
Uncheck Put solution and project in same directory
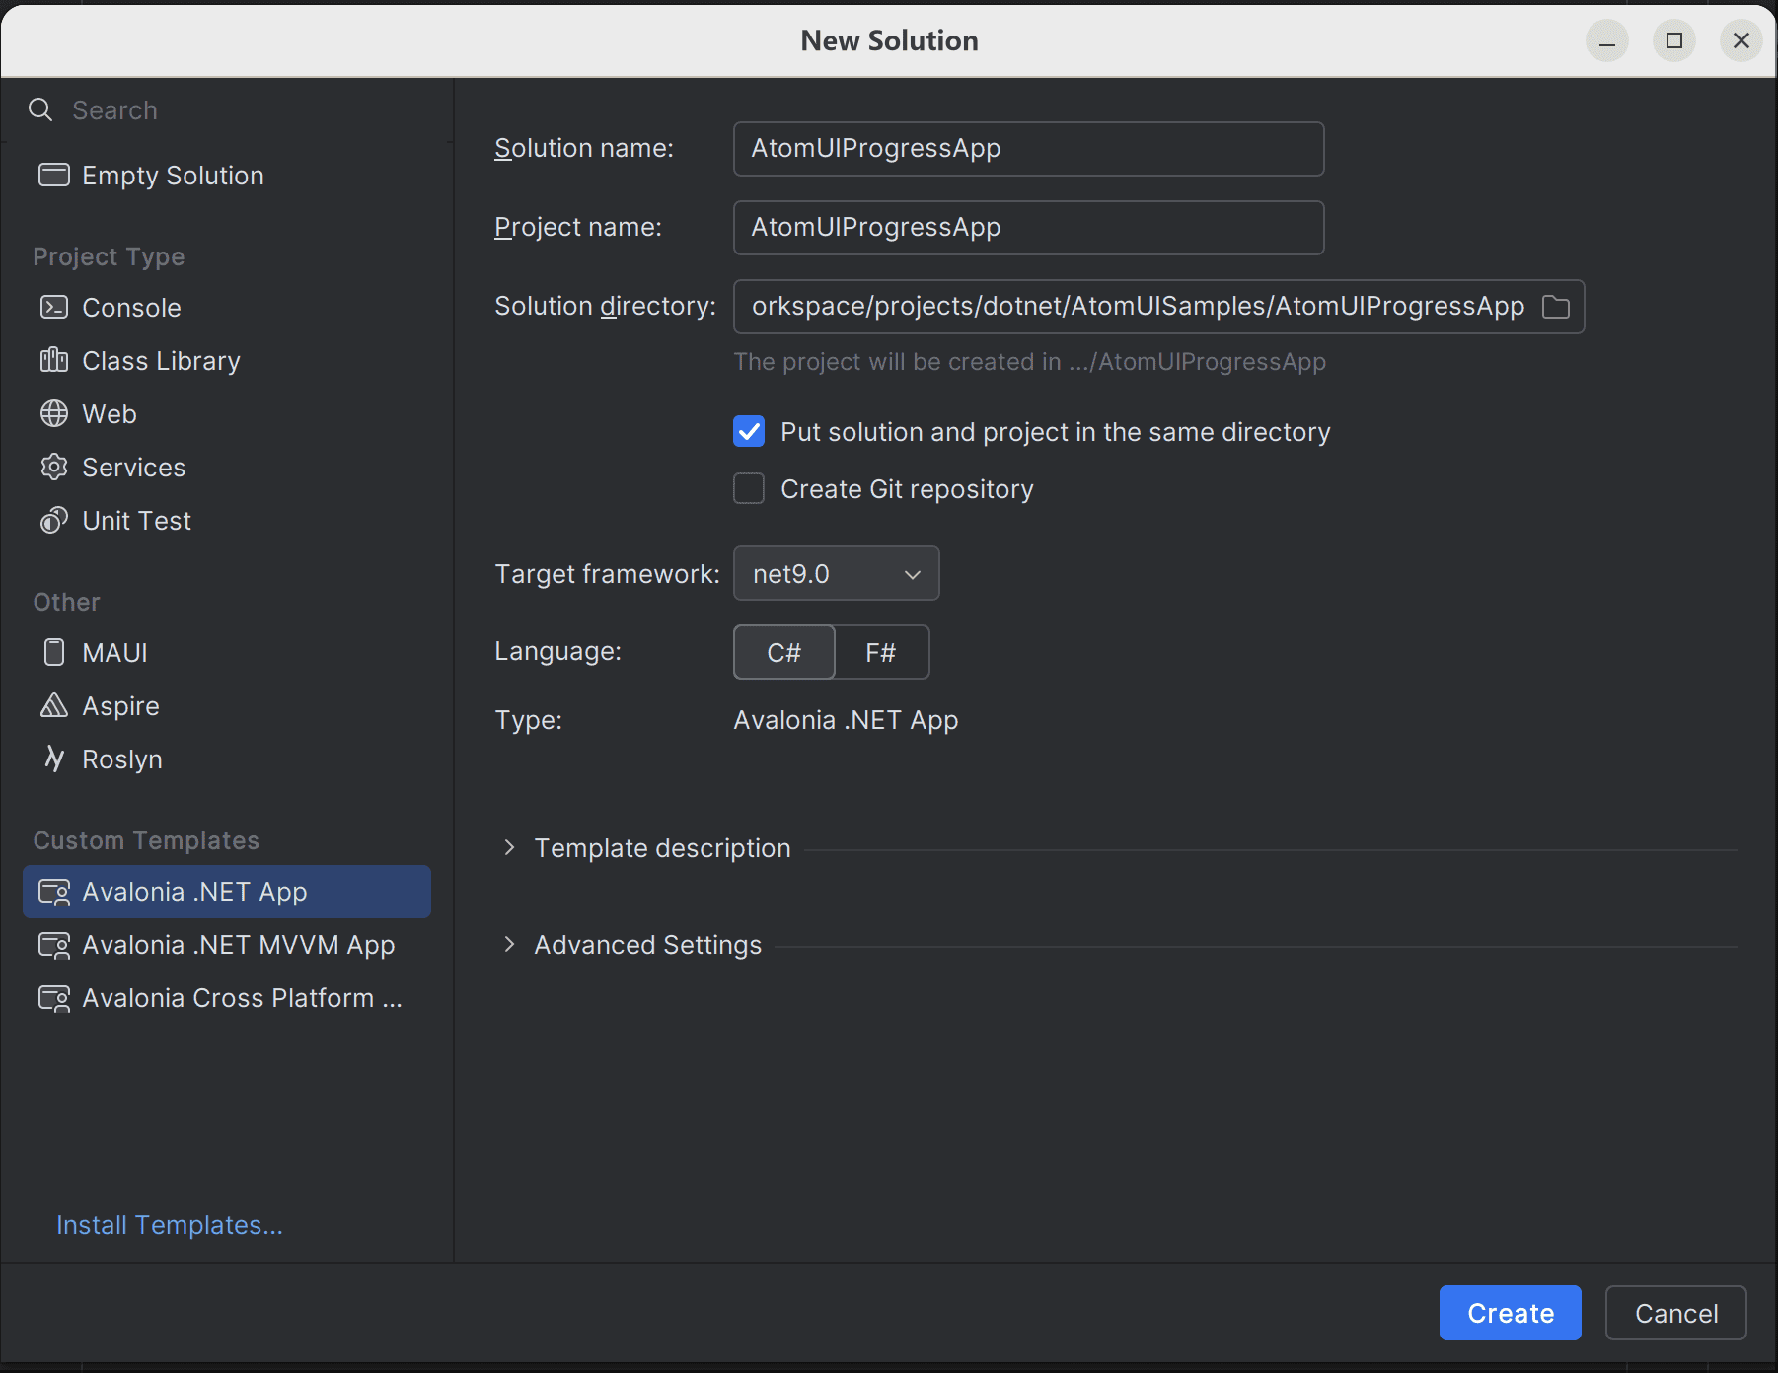pyautogui.click(x=749, y=432)
